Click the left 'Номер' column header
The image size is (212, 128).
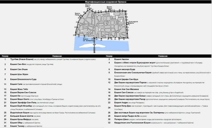(x=5, y=56)
